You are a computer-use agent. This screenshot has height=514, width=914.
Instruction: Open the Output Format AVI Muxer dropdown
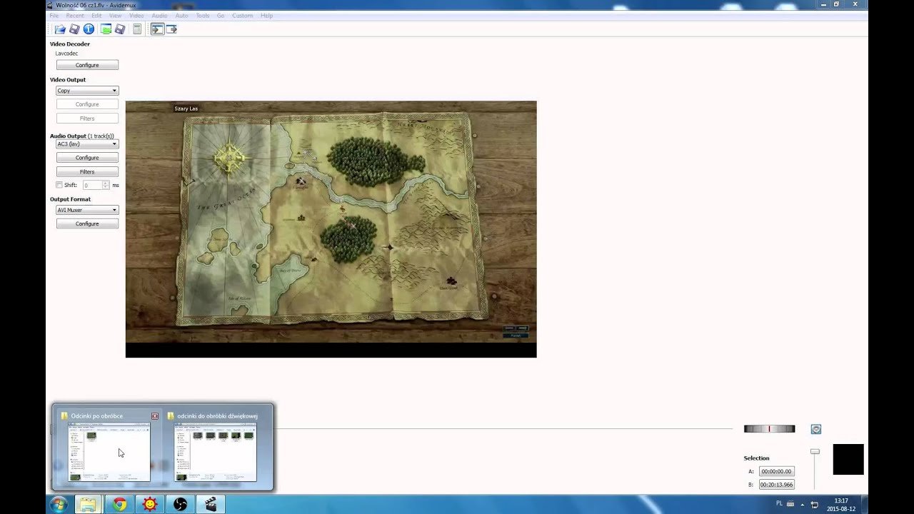tap(87, 210)
